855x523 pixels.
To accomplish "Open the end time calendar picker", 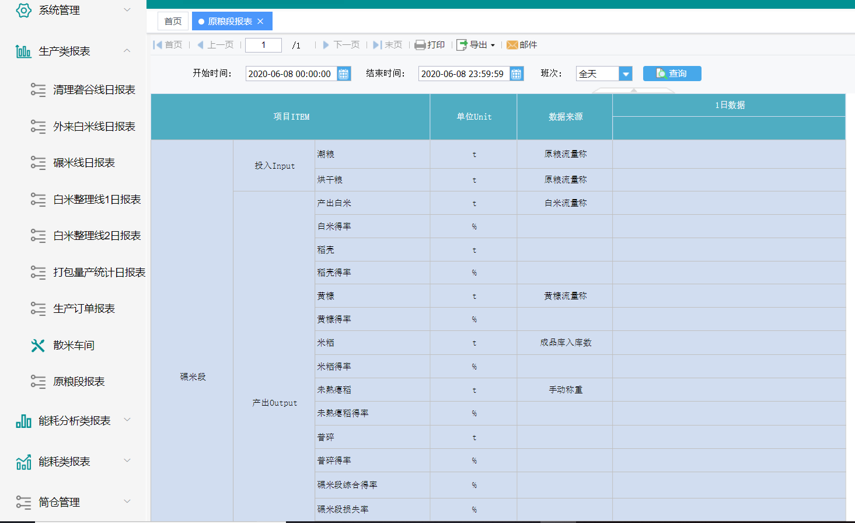I will pos(516,74).
